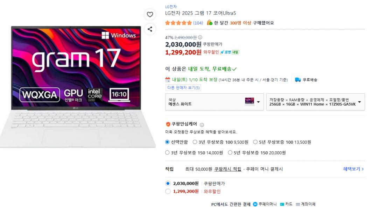The height and width of the screenshot is (208, 378).
Task: Select the 선택안함 warranty option
Action: pyautogui.click(x=167, y=142)
